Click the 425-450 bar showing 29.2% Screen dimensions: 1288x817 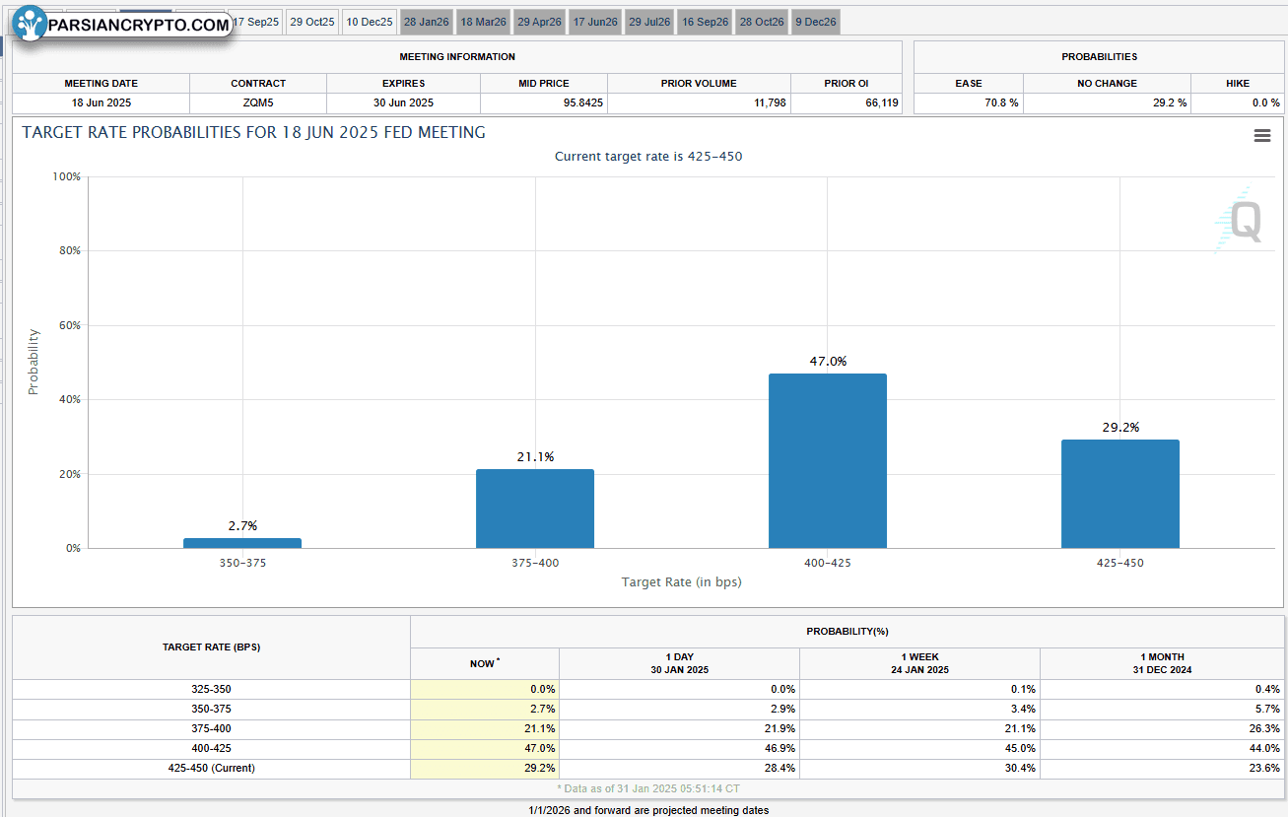[1119, 494]
